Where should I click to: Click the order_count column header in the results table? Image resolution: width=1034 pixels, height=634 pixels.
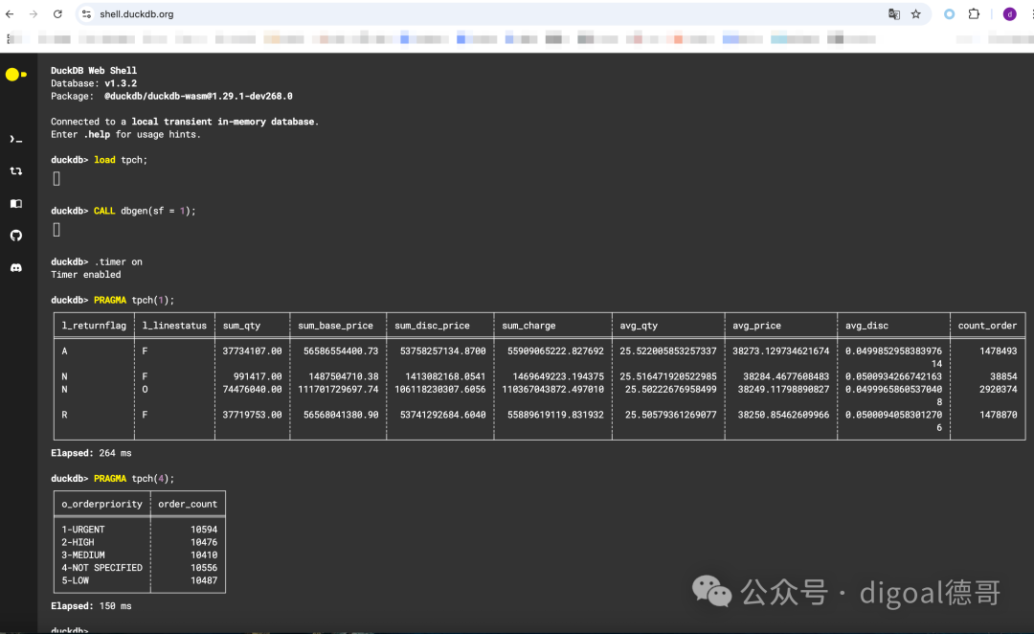coord(188,504)
